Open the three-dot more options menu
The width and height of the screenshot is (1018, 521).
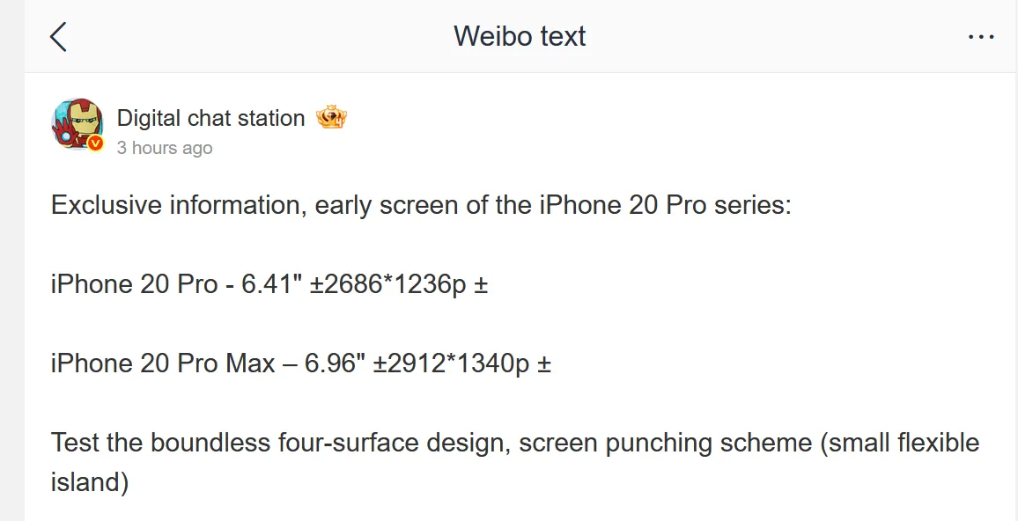(x=980, y=37)
